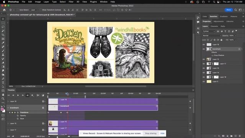Open the Fill 100% dropdown
The height and width of the screenshot is (138, 245).
click(x=235, y=40)
